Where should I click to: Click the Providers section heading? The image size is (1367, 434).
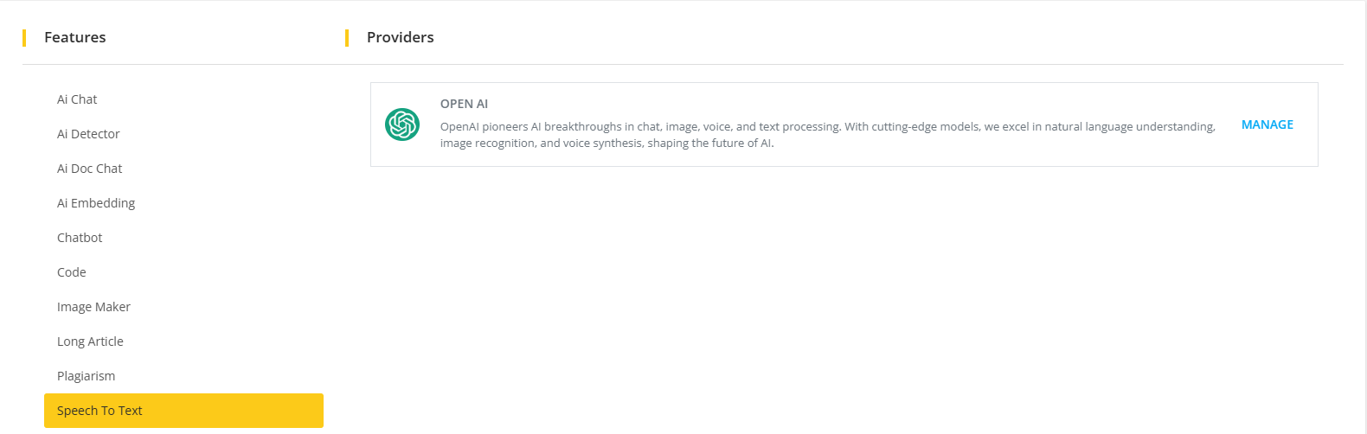pyautogui.click(x=401, y=37)
